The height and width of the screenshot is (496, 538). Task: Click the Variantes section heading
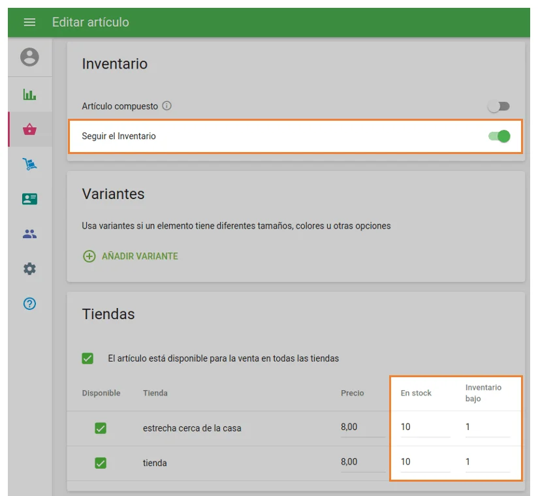coord(113,194)
